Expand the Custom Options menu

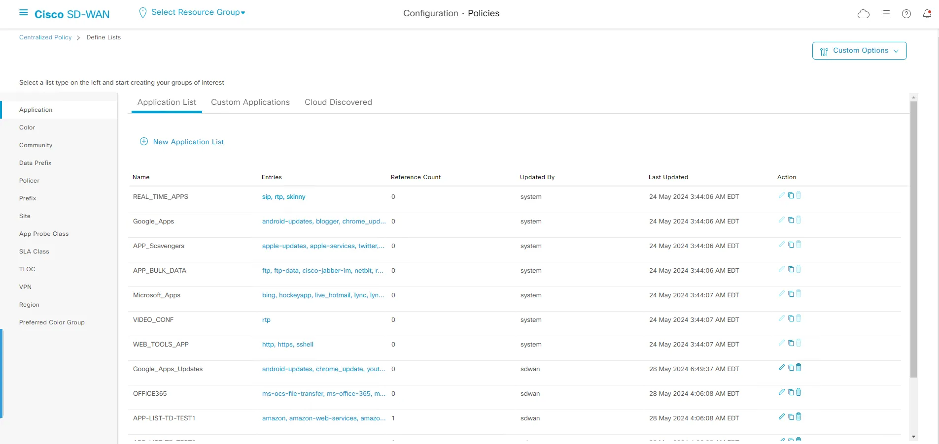tap(859, 50)
